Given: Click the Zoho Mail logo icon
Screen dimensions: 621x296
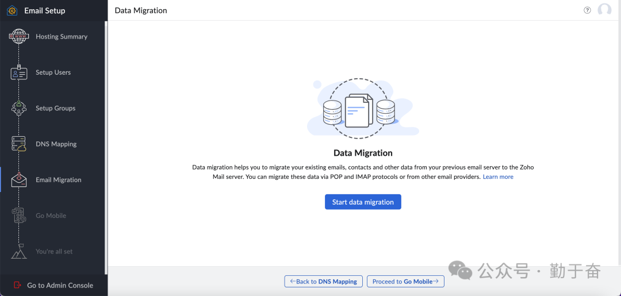Looking at the screenshot, I should point(11,10).
